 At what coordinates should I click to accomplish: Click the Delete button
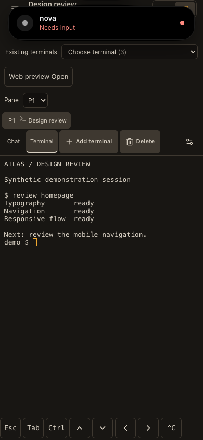[140, 142]
